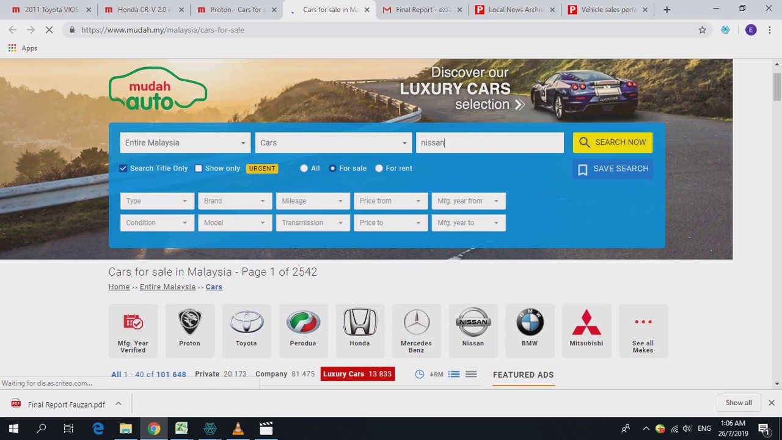Expand the Price to dropdown
Screen dimensions: 782x440
pos(390,222)
